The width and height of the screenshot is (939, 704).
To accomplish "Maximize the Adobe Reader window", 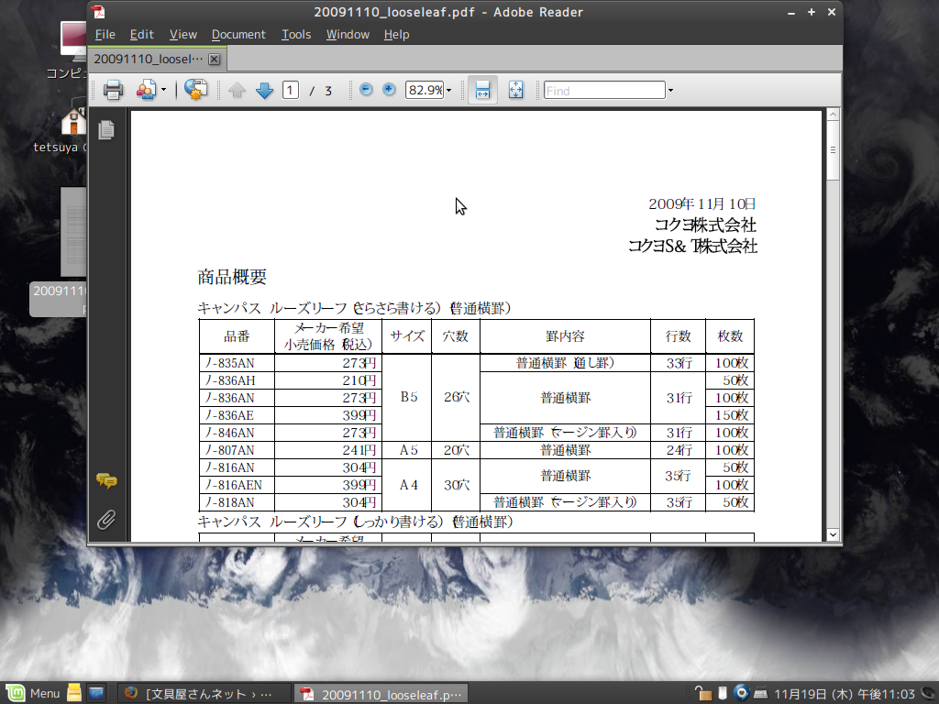I will coord(812,12).
